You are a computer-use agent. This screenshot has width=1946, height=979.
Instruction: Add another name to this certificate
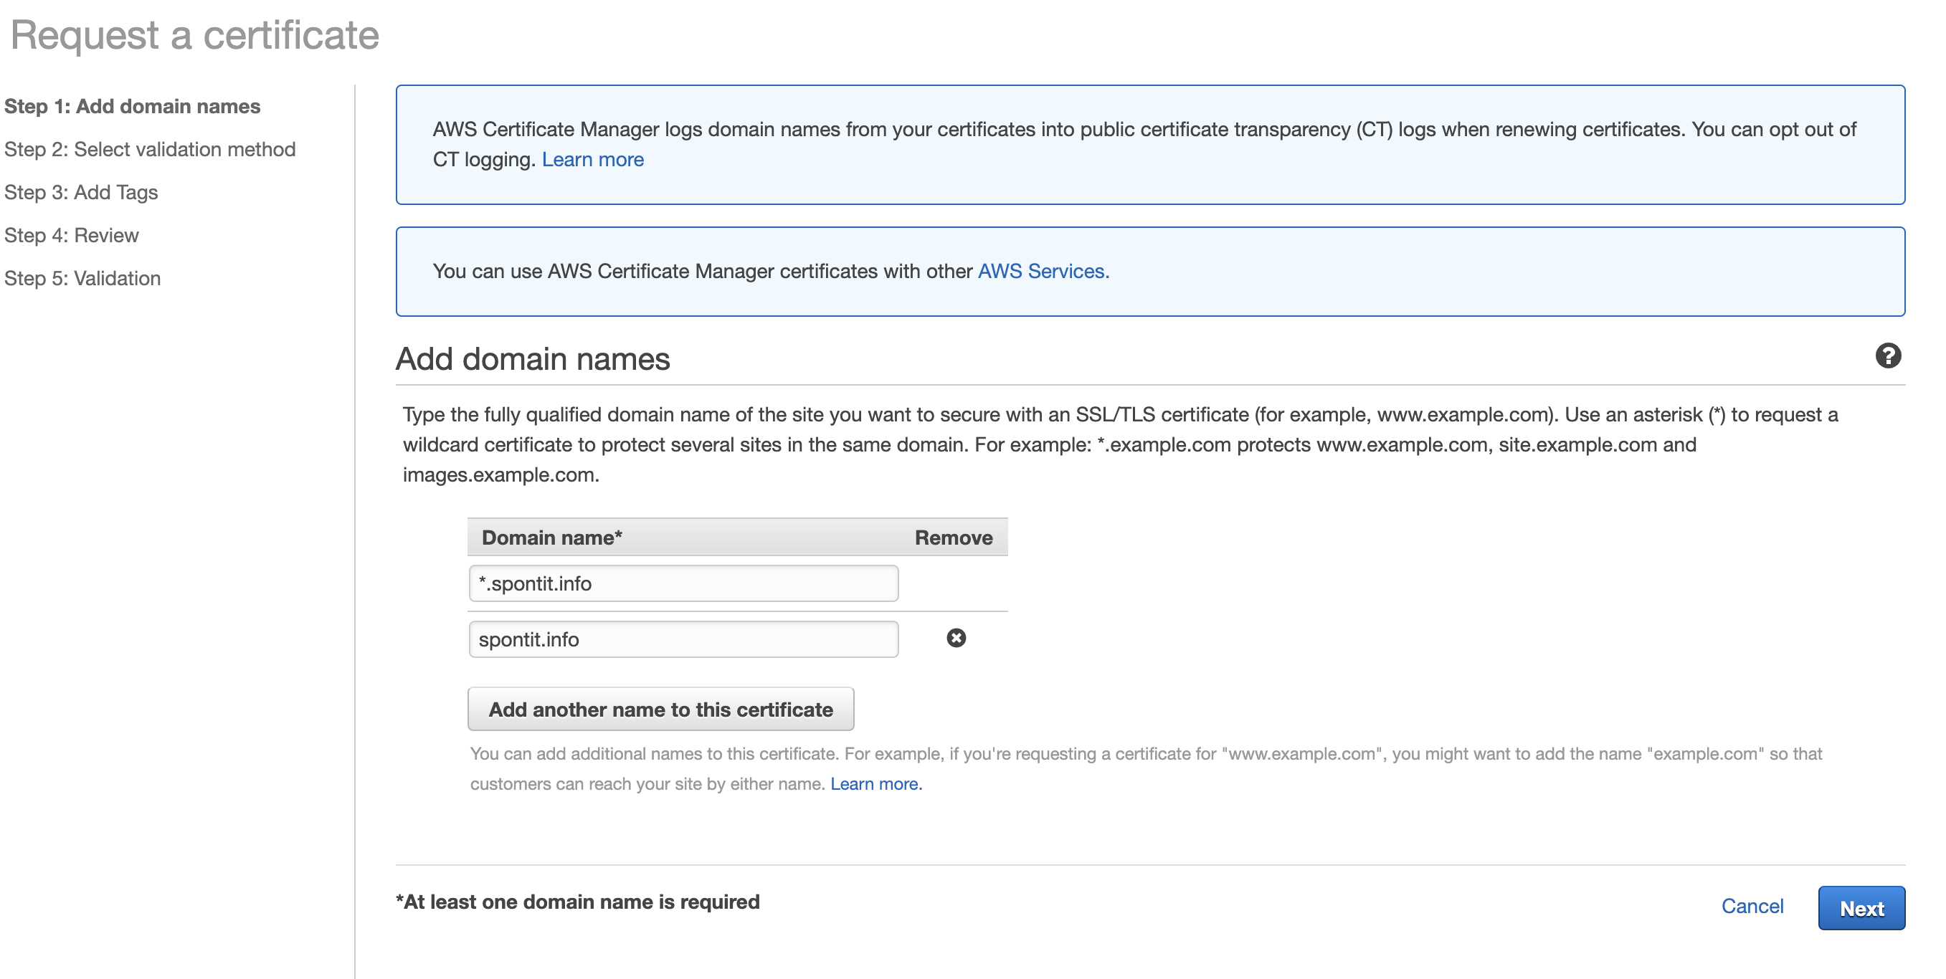coord(660,709)
